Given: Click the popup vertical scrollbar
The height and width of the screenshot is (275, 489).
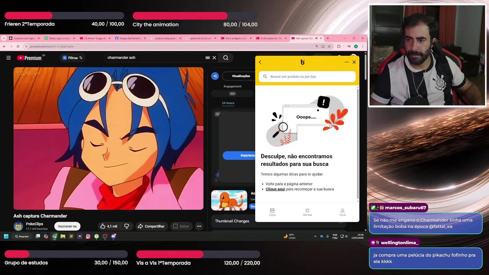Looking at the screenshot, I should pyautogui.click(x=358, y=144).
